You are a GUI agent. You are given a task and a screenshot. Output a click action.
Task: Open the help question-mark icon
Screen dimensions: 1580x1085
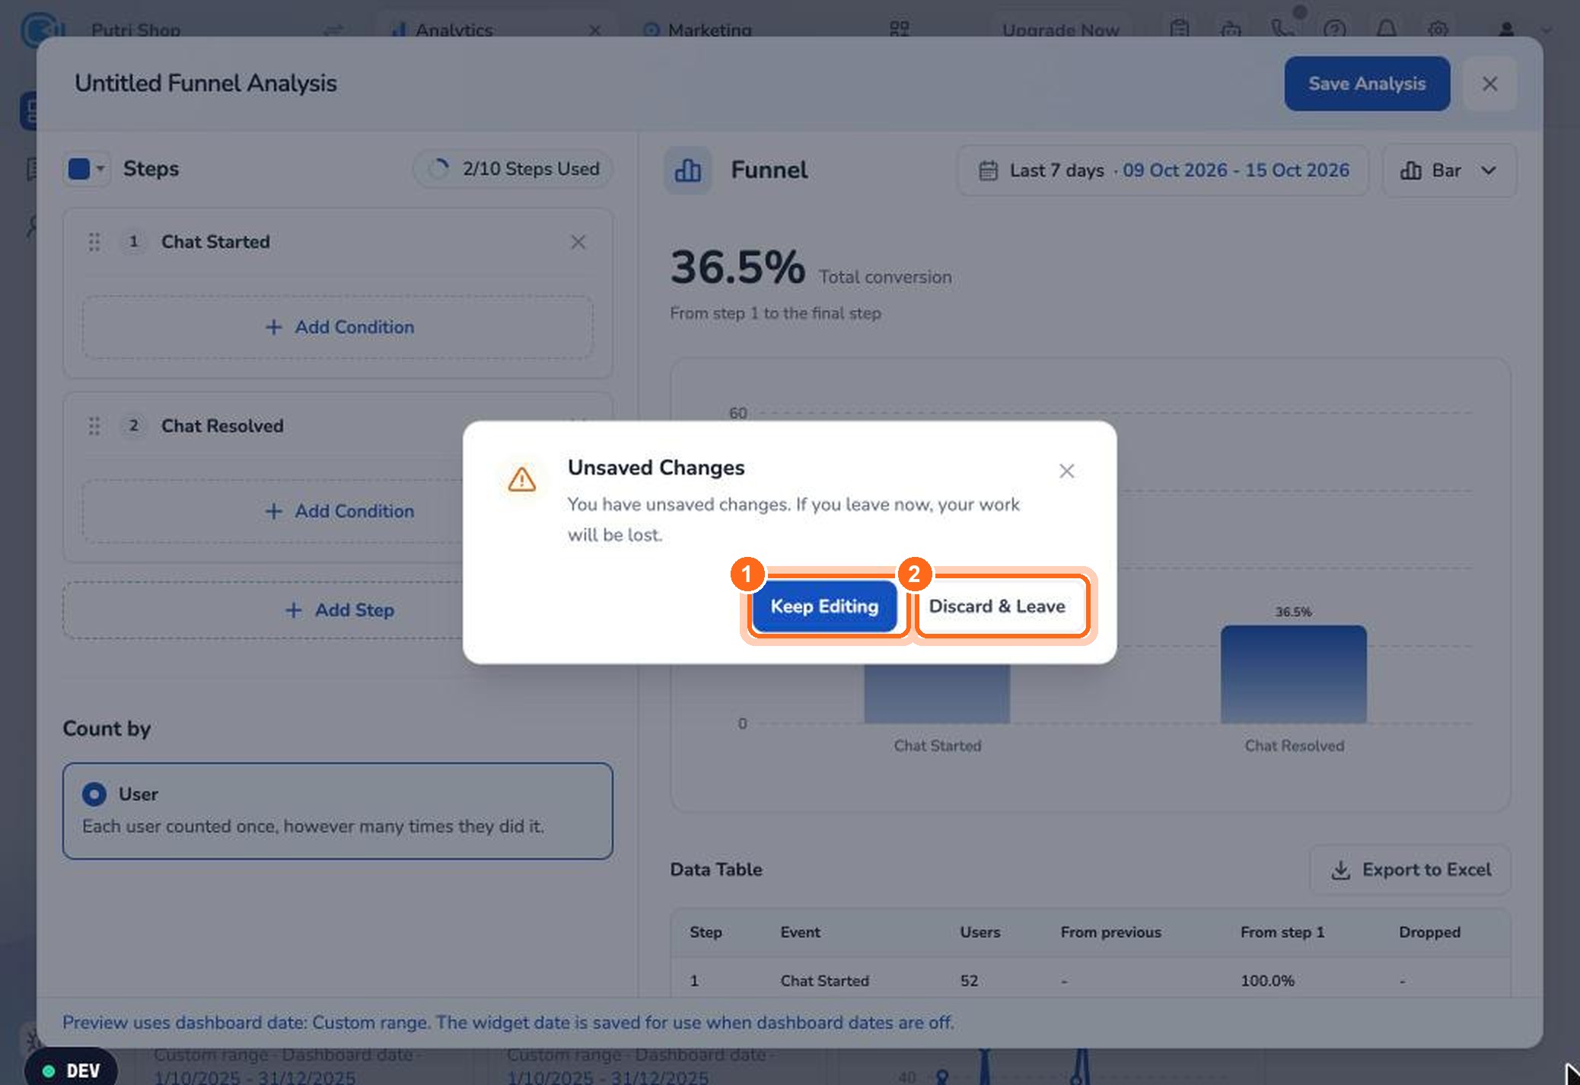(x=1334, y=30)
